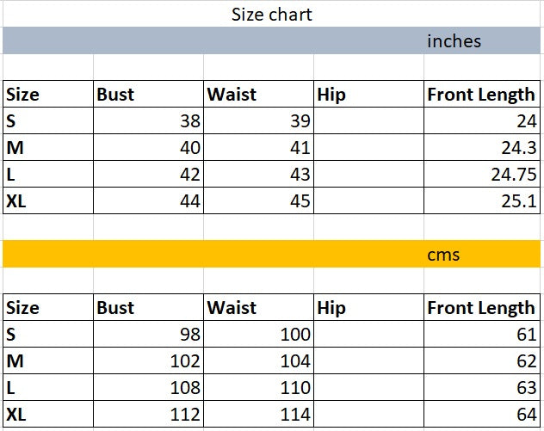This screenshot has height=431, width=544.
Task: Select the inches header cell
Action: tap(454, 40)
